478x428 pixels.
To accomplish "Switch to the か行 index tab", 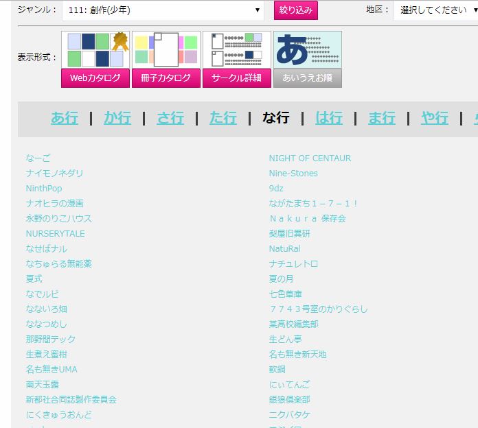I will pos(117,118).
